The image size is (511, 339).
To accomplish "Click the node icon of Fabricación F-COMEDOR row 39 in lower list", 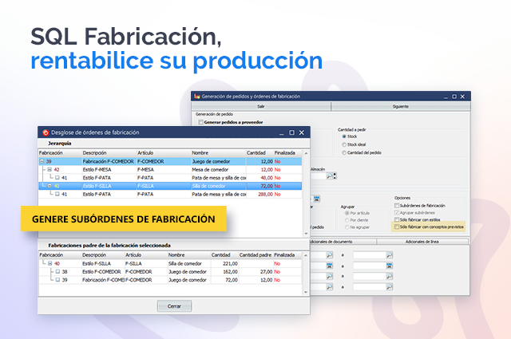I will tap(57, 281).
